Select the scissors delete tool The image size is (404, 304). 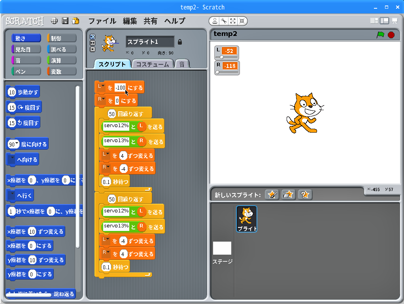[223, 21]
